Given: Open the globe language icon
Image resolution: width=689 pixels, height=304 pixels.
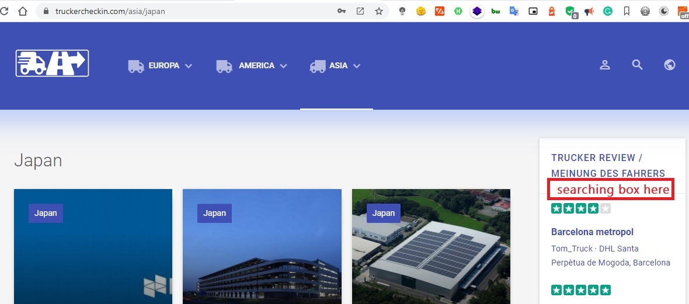Looking at the screenshot, I should coord(670,65).
